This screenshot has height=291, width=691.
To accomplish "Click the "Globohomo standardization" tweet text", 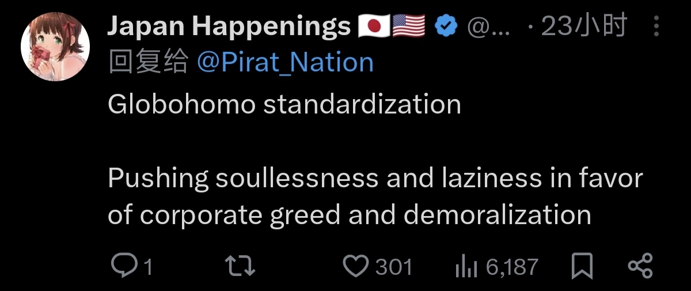I will tap(284, 104).
